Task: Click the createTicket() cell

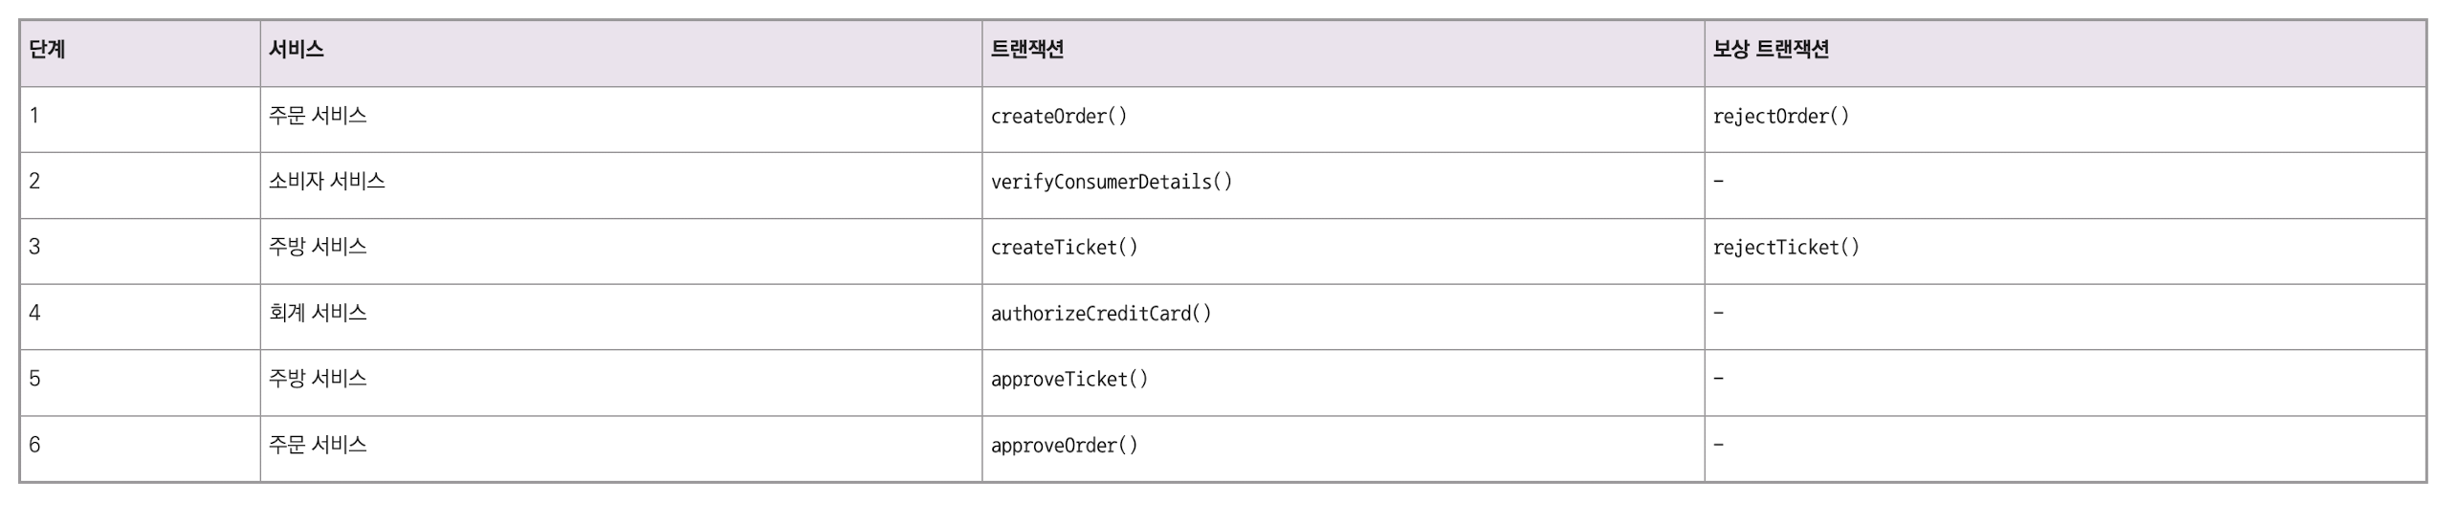Action: (1064, 248)
